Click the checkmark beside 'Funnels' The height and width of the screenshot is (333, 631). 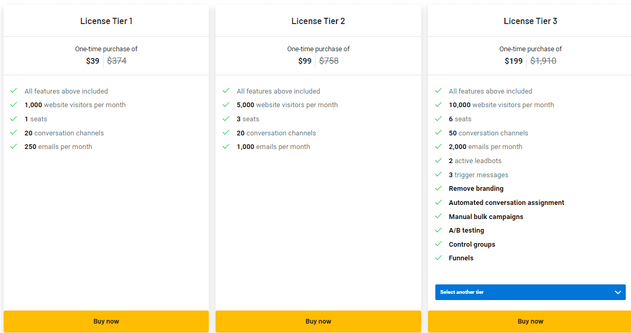pos(438,258)
